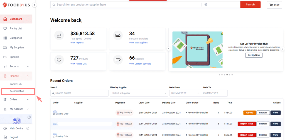Viewport: 285px width, 140px height.
Task: Click the location pin icon in search bar
Action: pyautogui.click(x=206, y=4)
